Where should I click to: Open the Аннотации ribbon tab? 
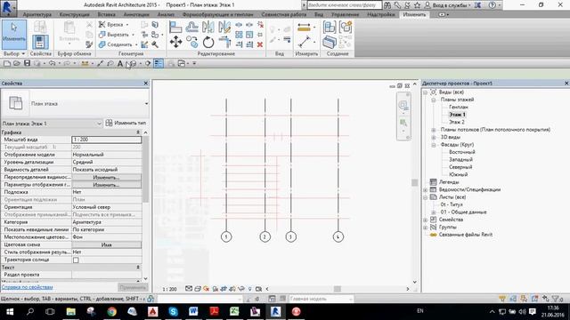coord(136,14)
